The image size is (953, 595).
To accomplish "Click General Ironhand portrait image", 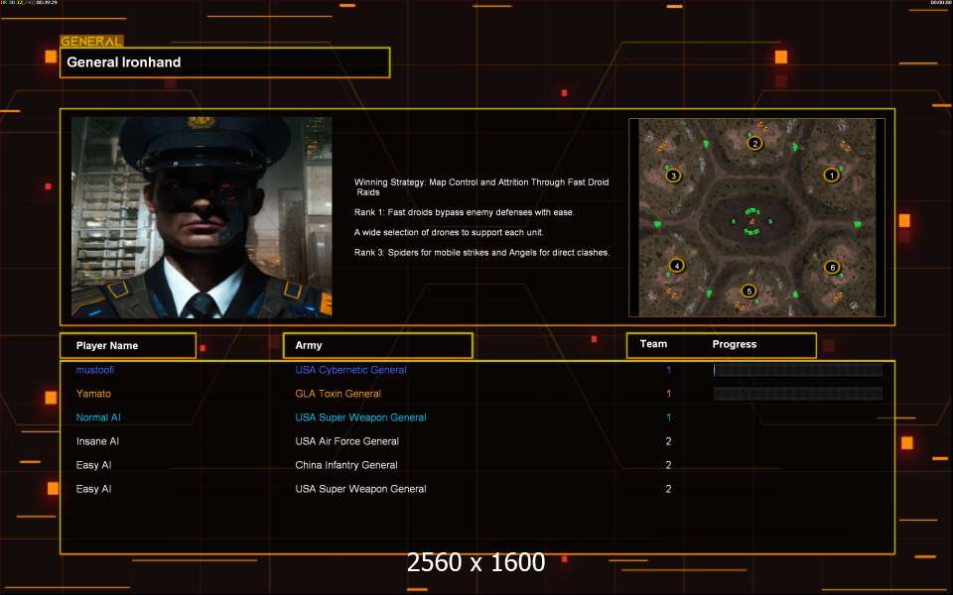I will [202, 217].
